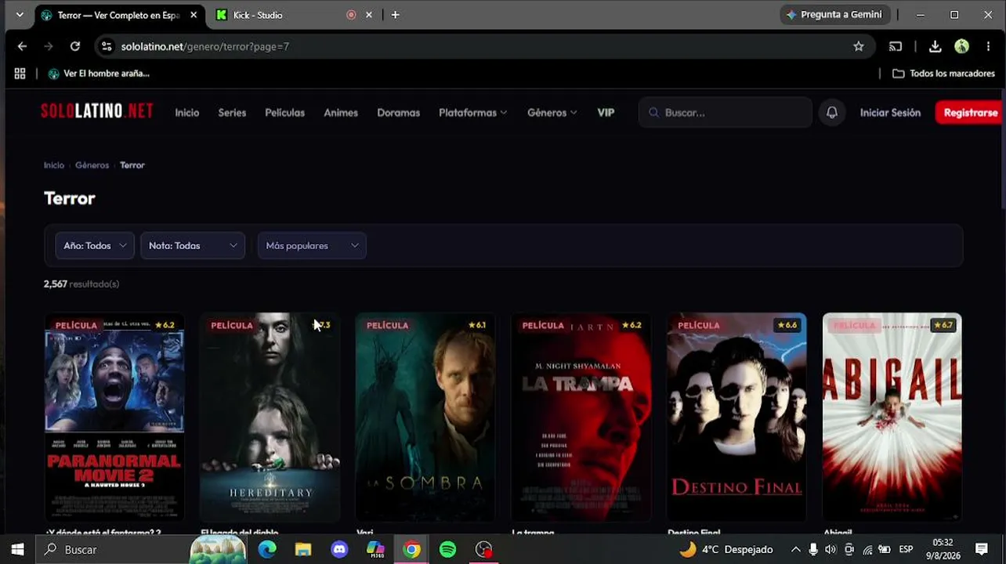Open the Windows notification center

(982, 549)
